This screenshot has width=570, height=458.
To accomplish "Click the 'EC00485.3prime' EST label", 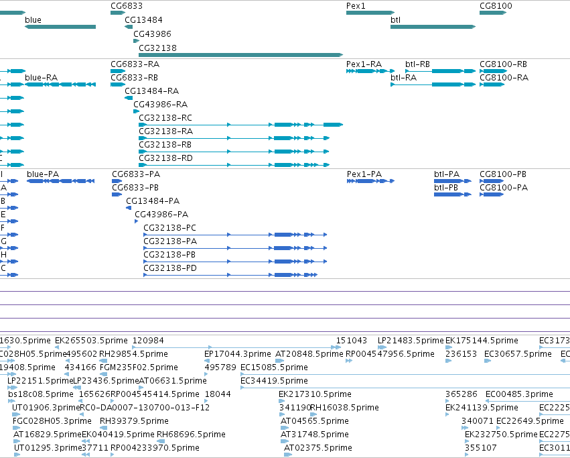I will (x=520, y=395).
